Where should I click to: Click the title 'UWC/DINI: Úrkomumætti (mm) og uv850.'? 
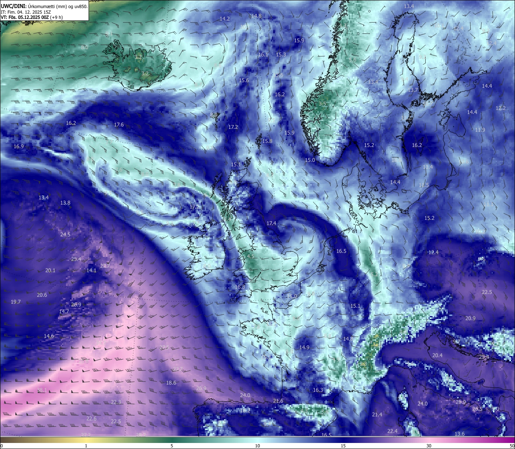coord(44,6)
